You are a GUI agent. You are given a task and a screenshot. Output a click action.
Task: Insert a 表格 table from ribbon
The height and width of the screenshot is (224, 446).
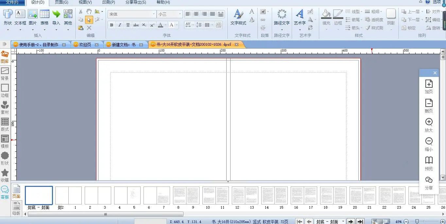(44, 17)
